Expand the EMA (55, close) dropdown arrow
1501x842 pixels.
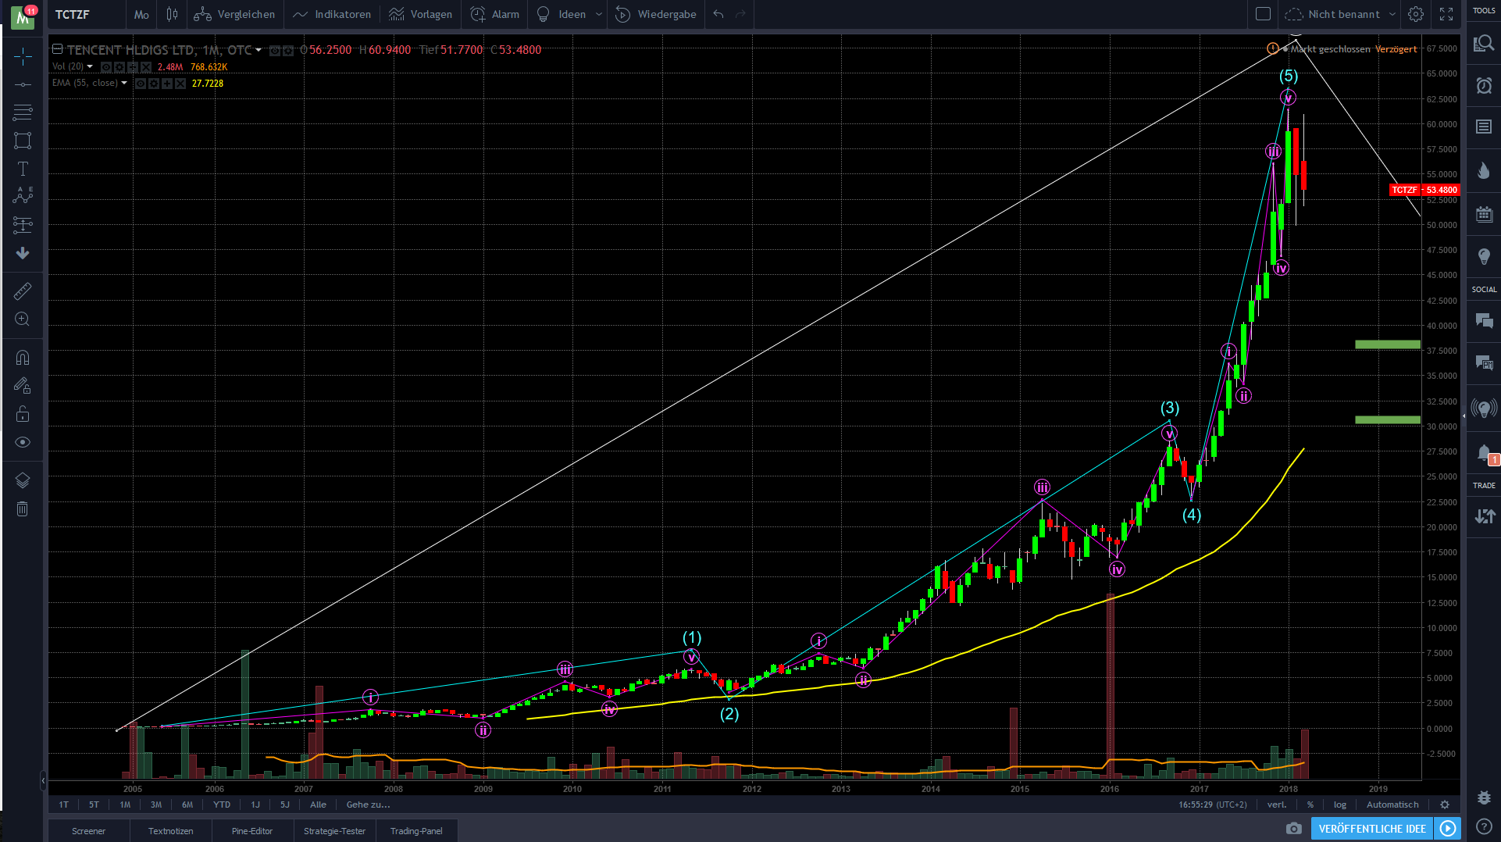(x=124, y=84)
